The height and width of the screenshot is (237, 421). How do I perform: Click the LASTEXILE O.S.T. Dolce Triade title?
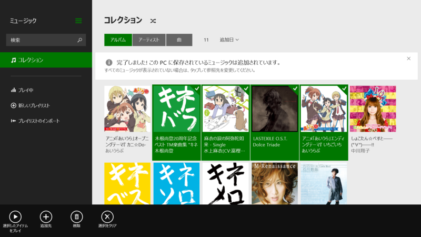[270, 142]
